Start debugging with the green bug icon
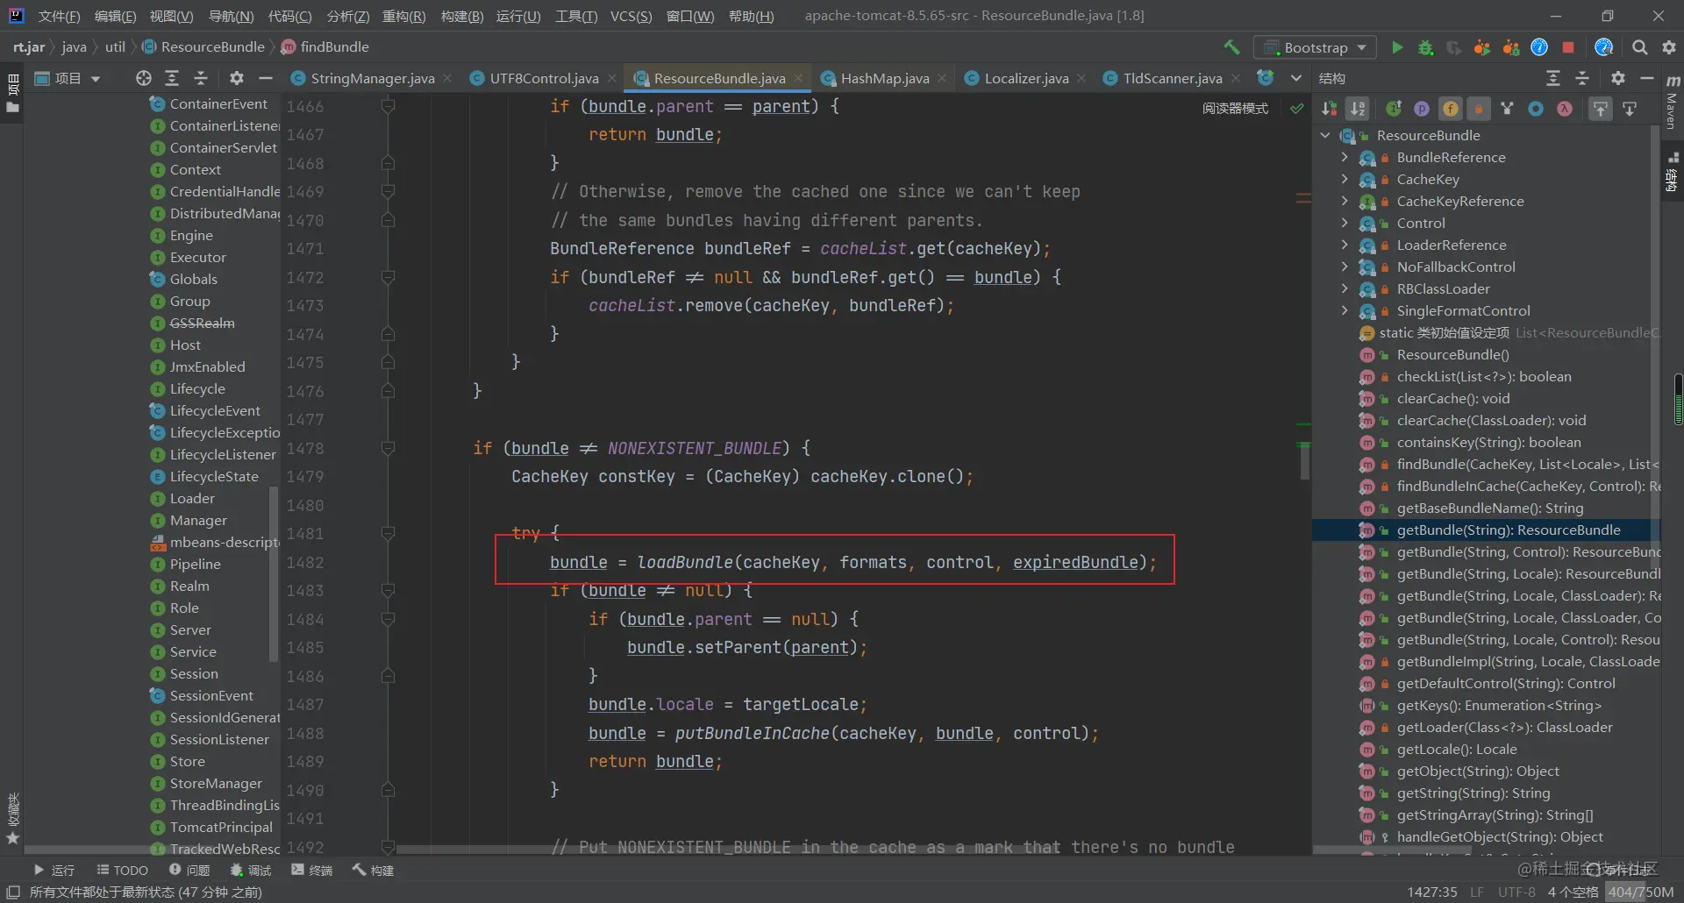Screen dimensions: 1684x903 [x=1426, y=47]
